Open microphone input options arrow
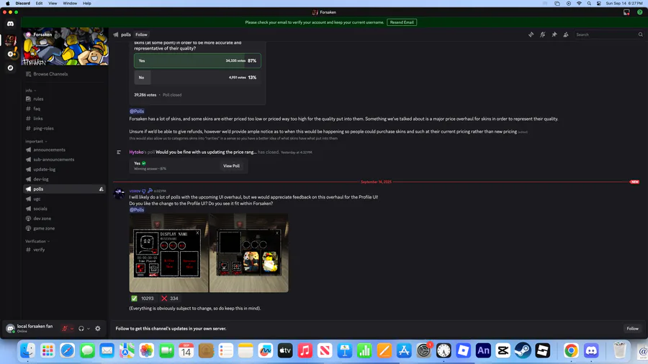This screenshot has width=648, height=364. point(72,329)
